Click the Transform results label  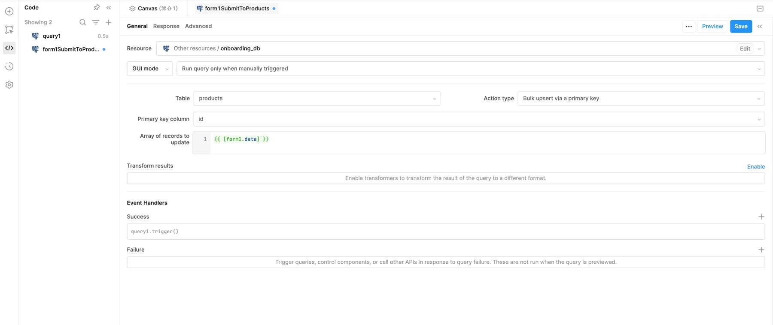[x=150, y=166]
